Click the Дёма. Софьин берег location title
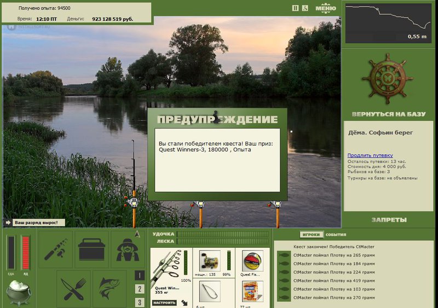 coord(381,132)
